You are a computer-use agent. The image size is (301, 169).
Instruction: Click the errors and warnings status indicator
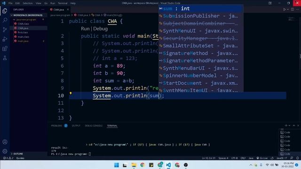coord(8,158)
